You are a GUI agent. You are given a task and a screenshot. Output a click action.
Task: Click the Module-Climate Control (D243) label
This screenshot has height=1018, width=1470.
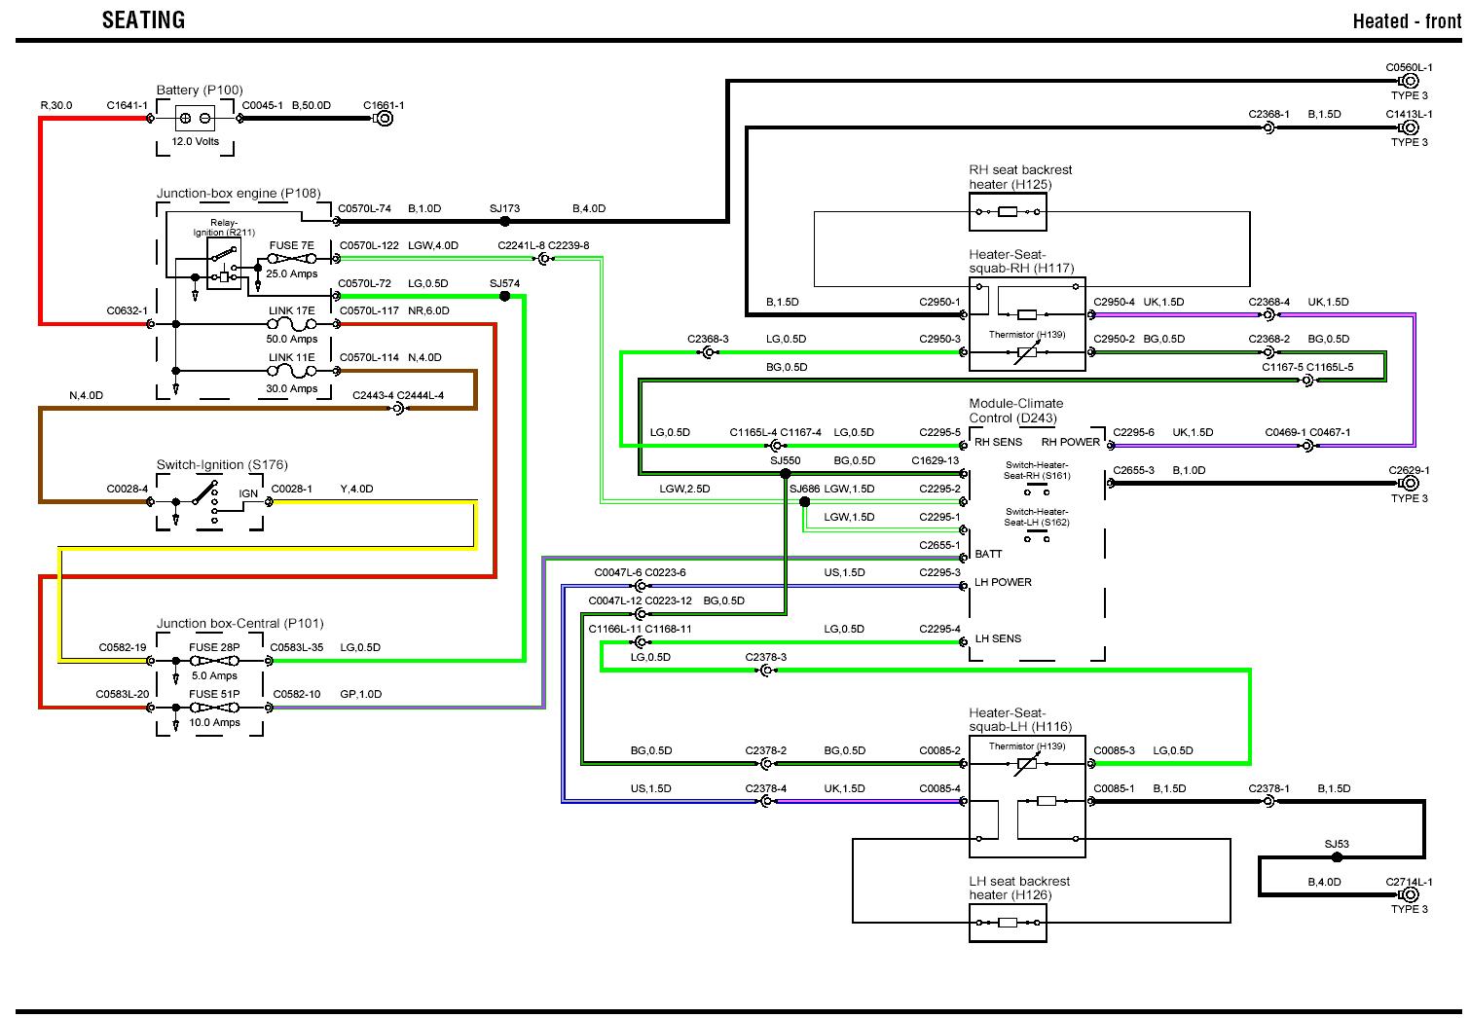pyautogui.click(x=1015, y=411)
